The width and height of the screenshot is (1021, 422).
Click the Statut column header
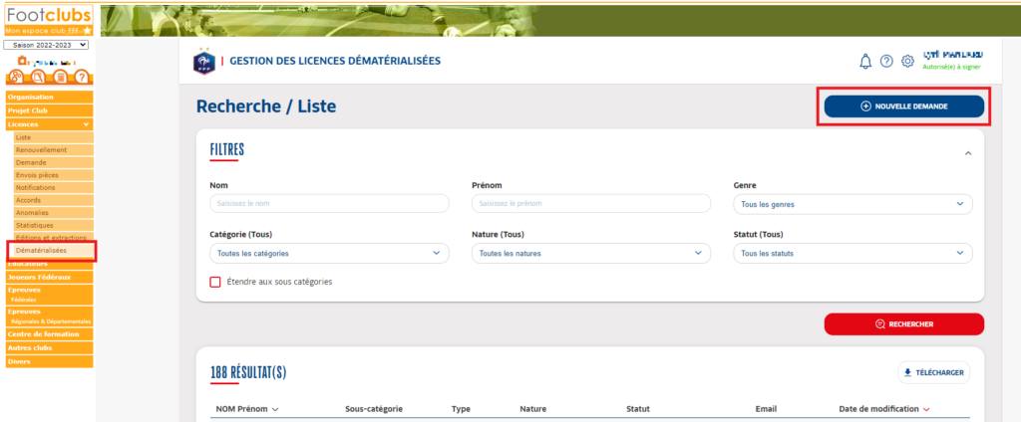tap(638, 409)
